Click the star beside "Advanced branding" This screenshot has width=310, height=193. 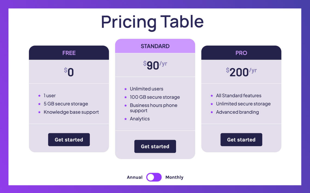(212, 112)
